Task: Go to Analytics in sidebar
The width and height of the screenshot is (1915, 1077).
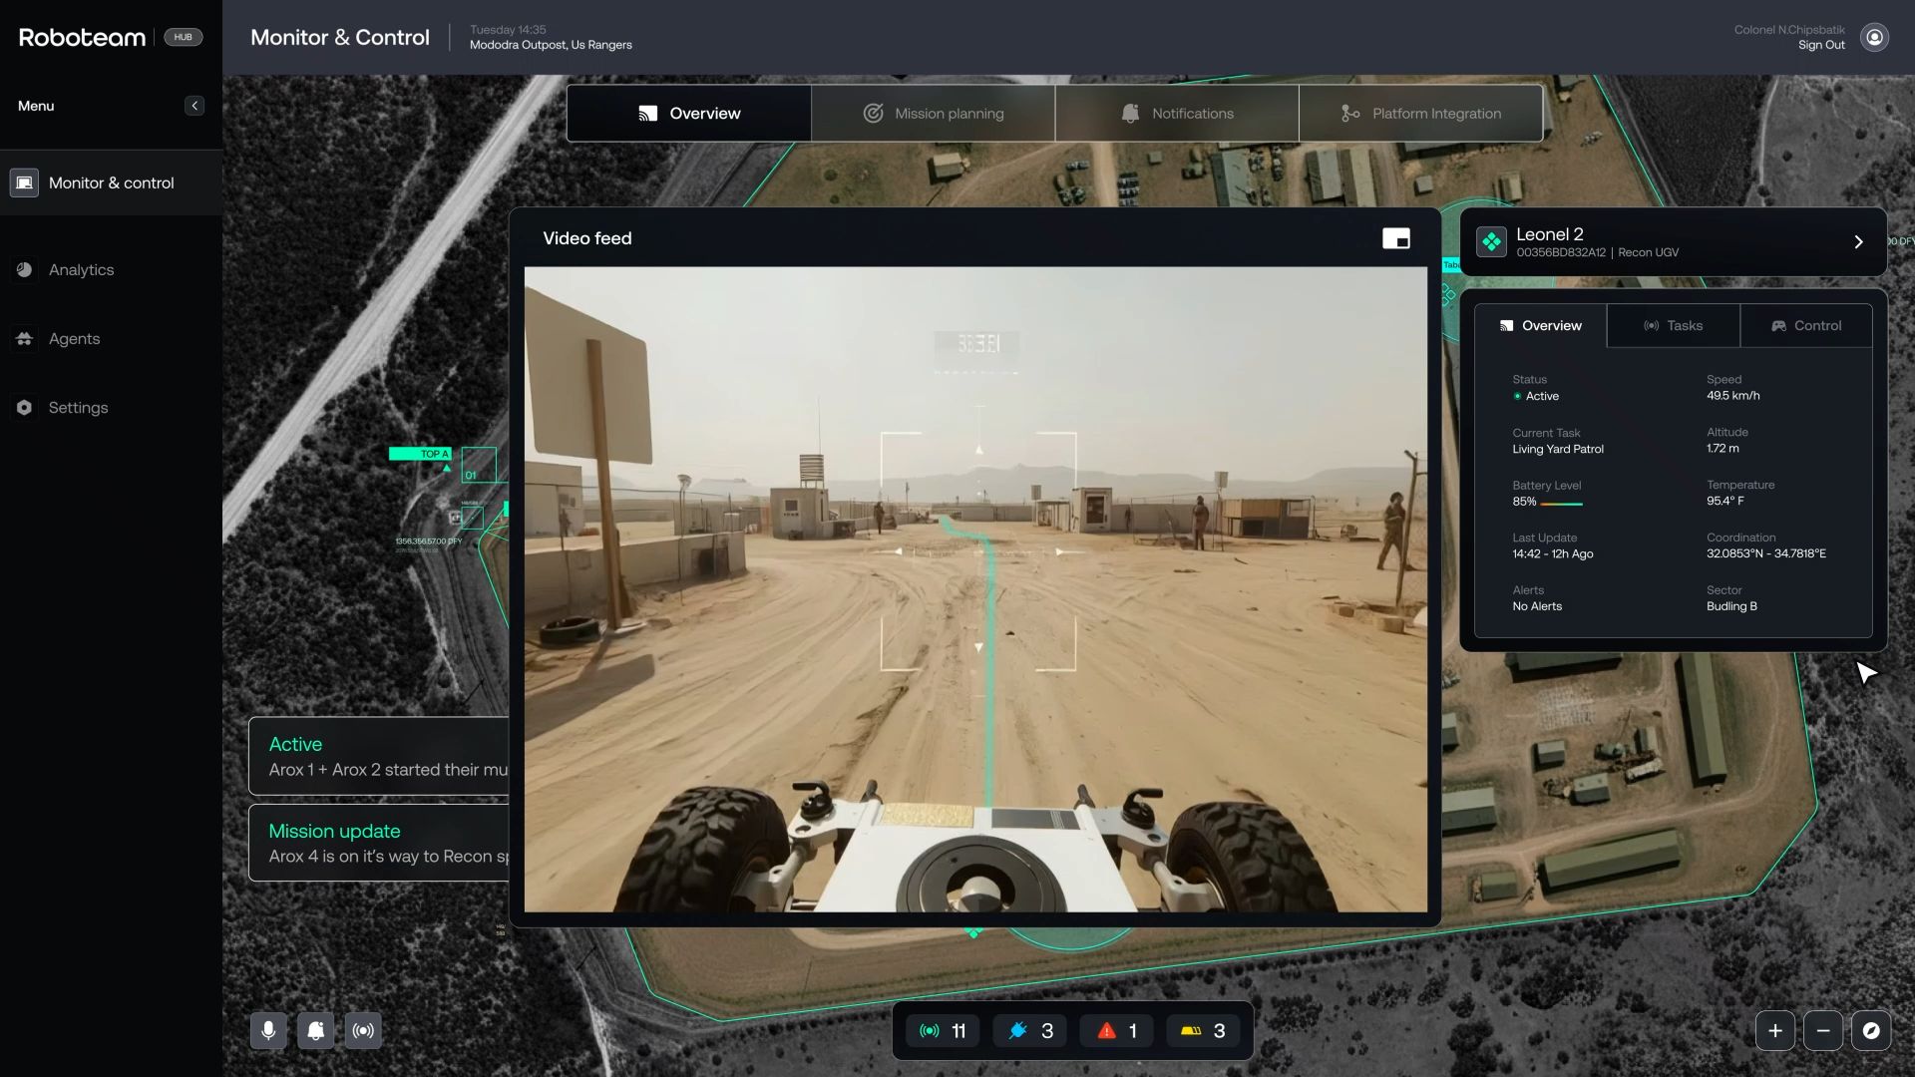Action: click(x=81, y=270)
